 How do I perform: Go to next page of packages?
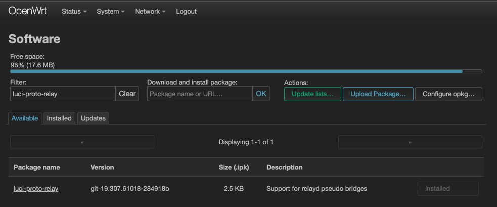410,142
